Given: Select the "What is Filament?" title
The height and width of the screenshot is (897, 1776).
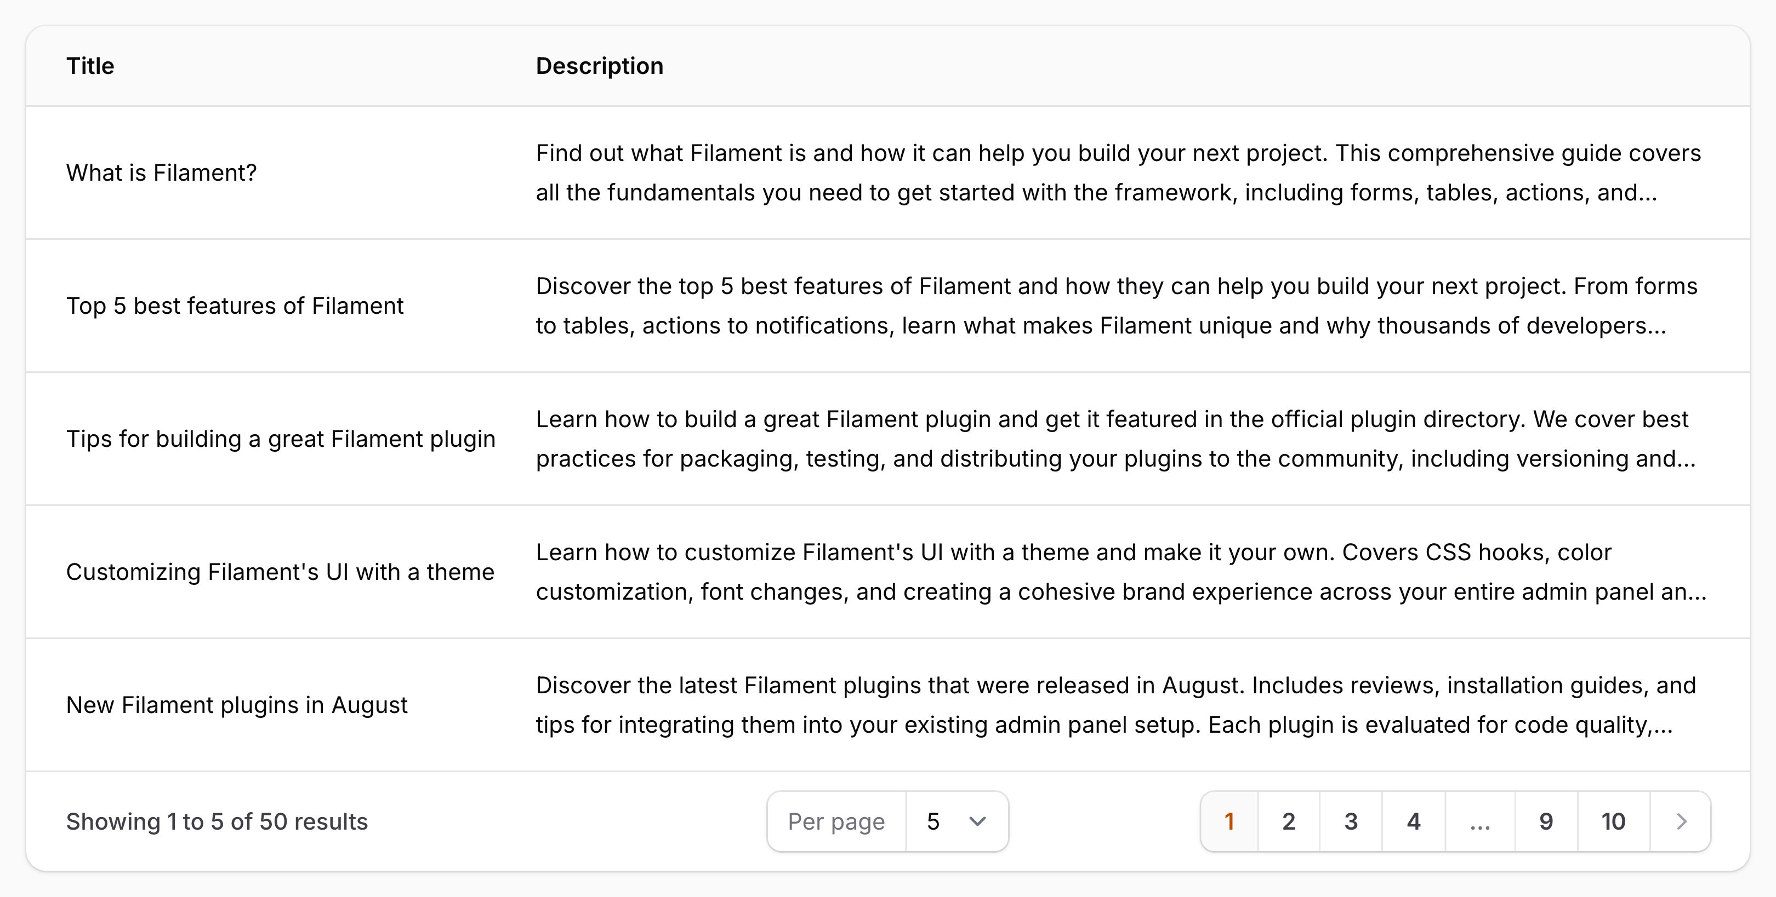Looking at the screenshot, I should pos(161,173).
